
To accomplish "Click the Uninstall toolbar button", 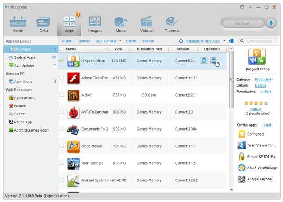I will pyautogui.click(x=84, y=41).
